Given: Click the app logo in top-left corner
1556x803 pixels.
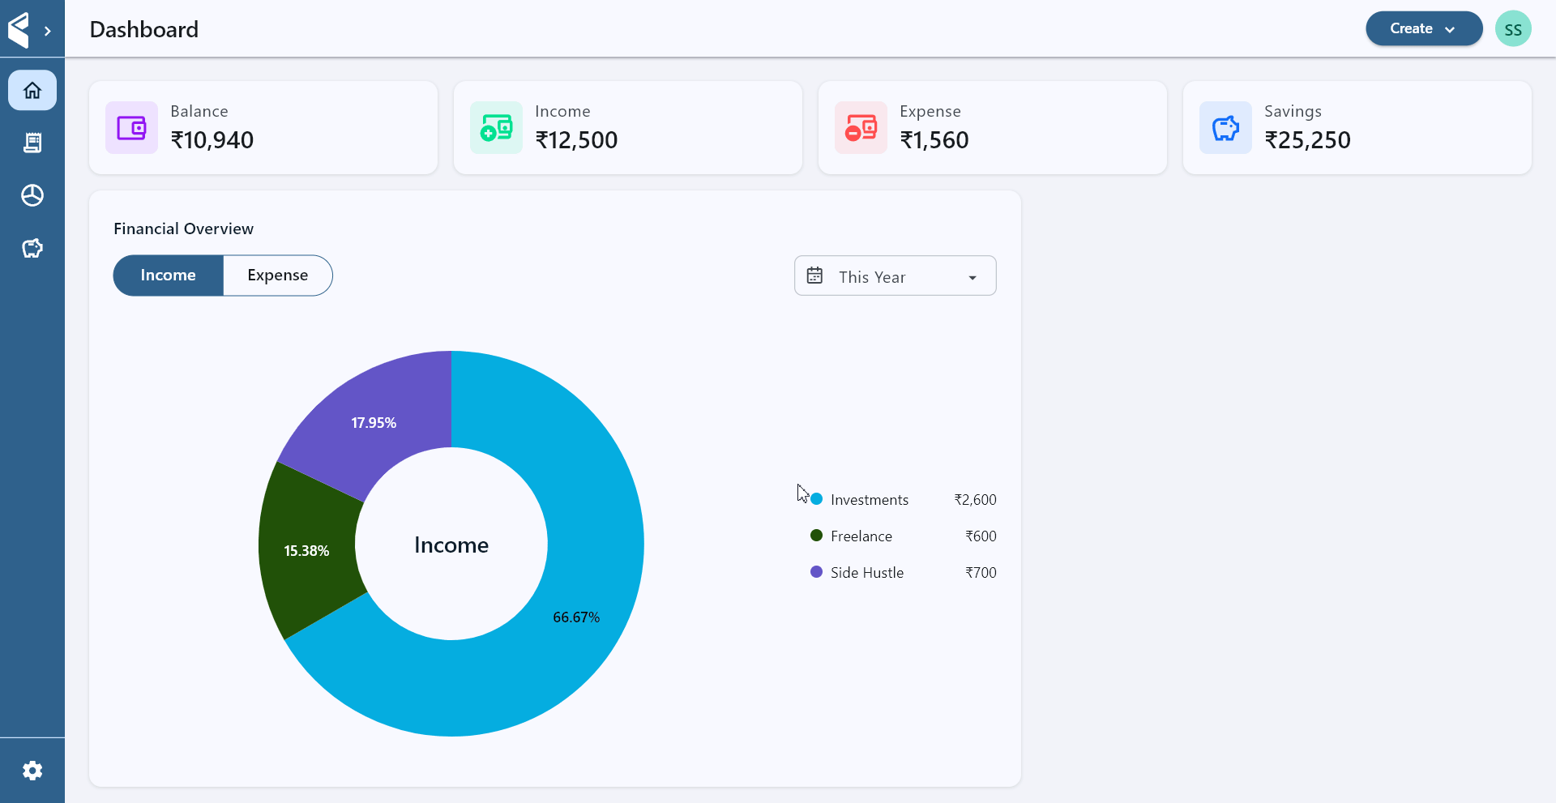Looking at the screenshot, I should point(19,30).
